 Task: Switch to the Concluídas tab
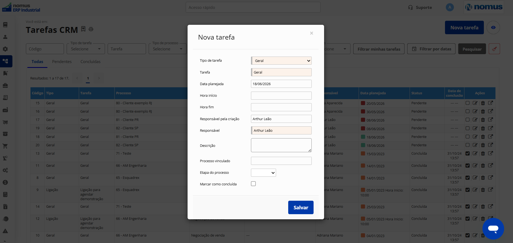pyautogui.click(x=90, y=62)
